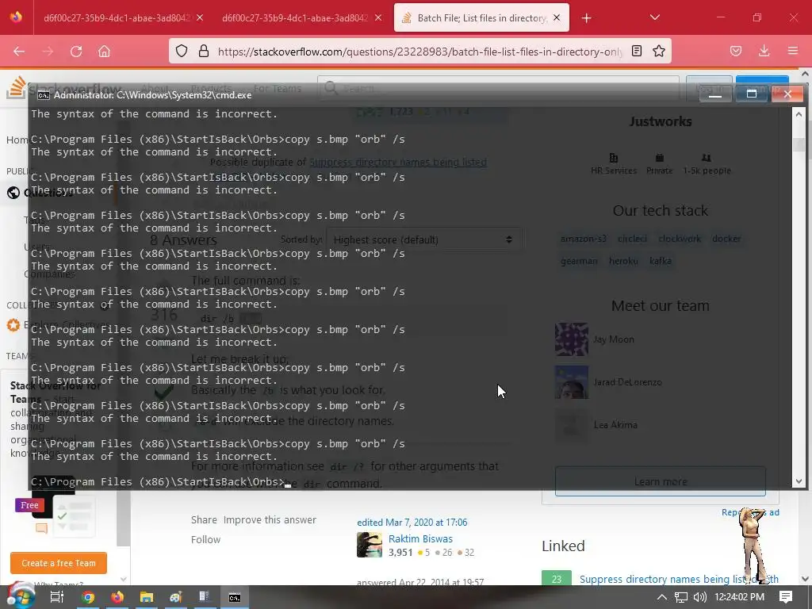Viewport: 812px width, 609px height.
Task: Show hidden tray icons chevron
Action: pyautogui.click(x=661, y=597)
